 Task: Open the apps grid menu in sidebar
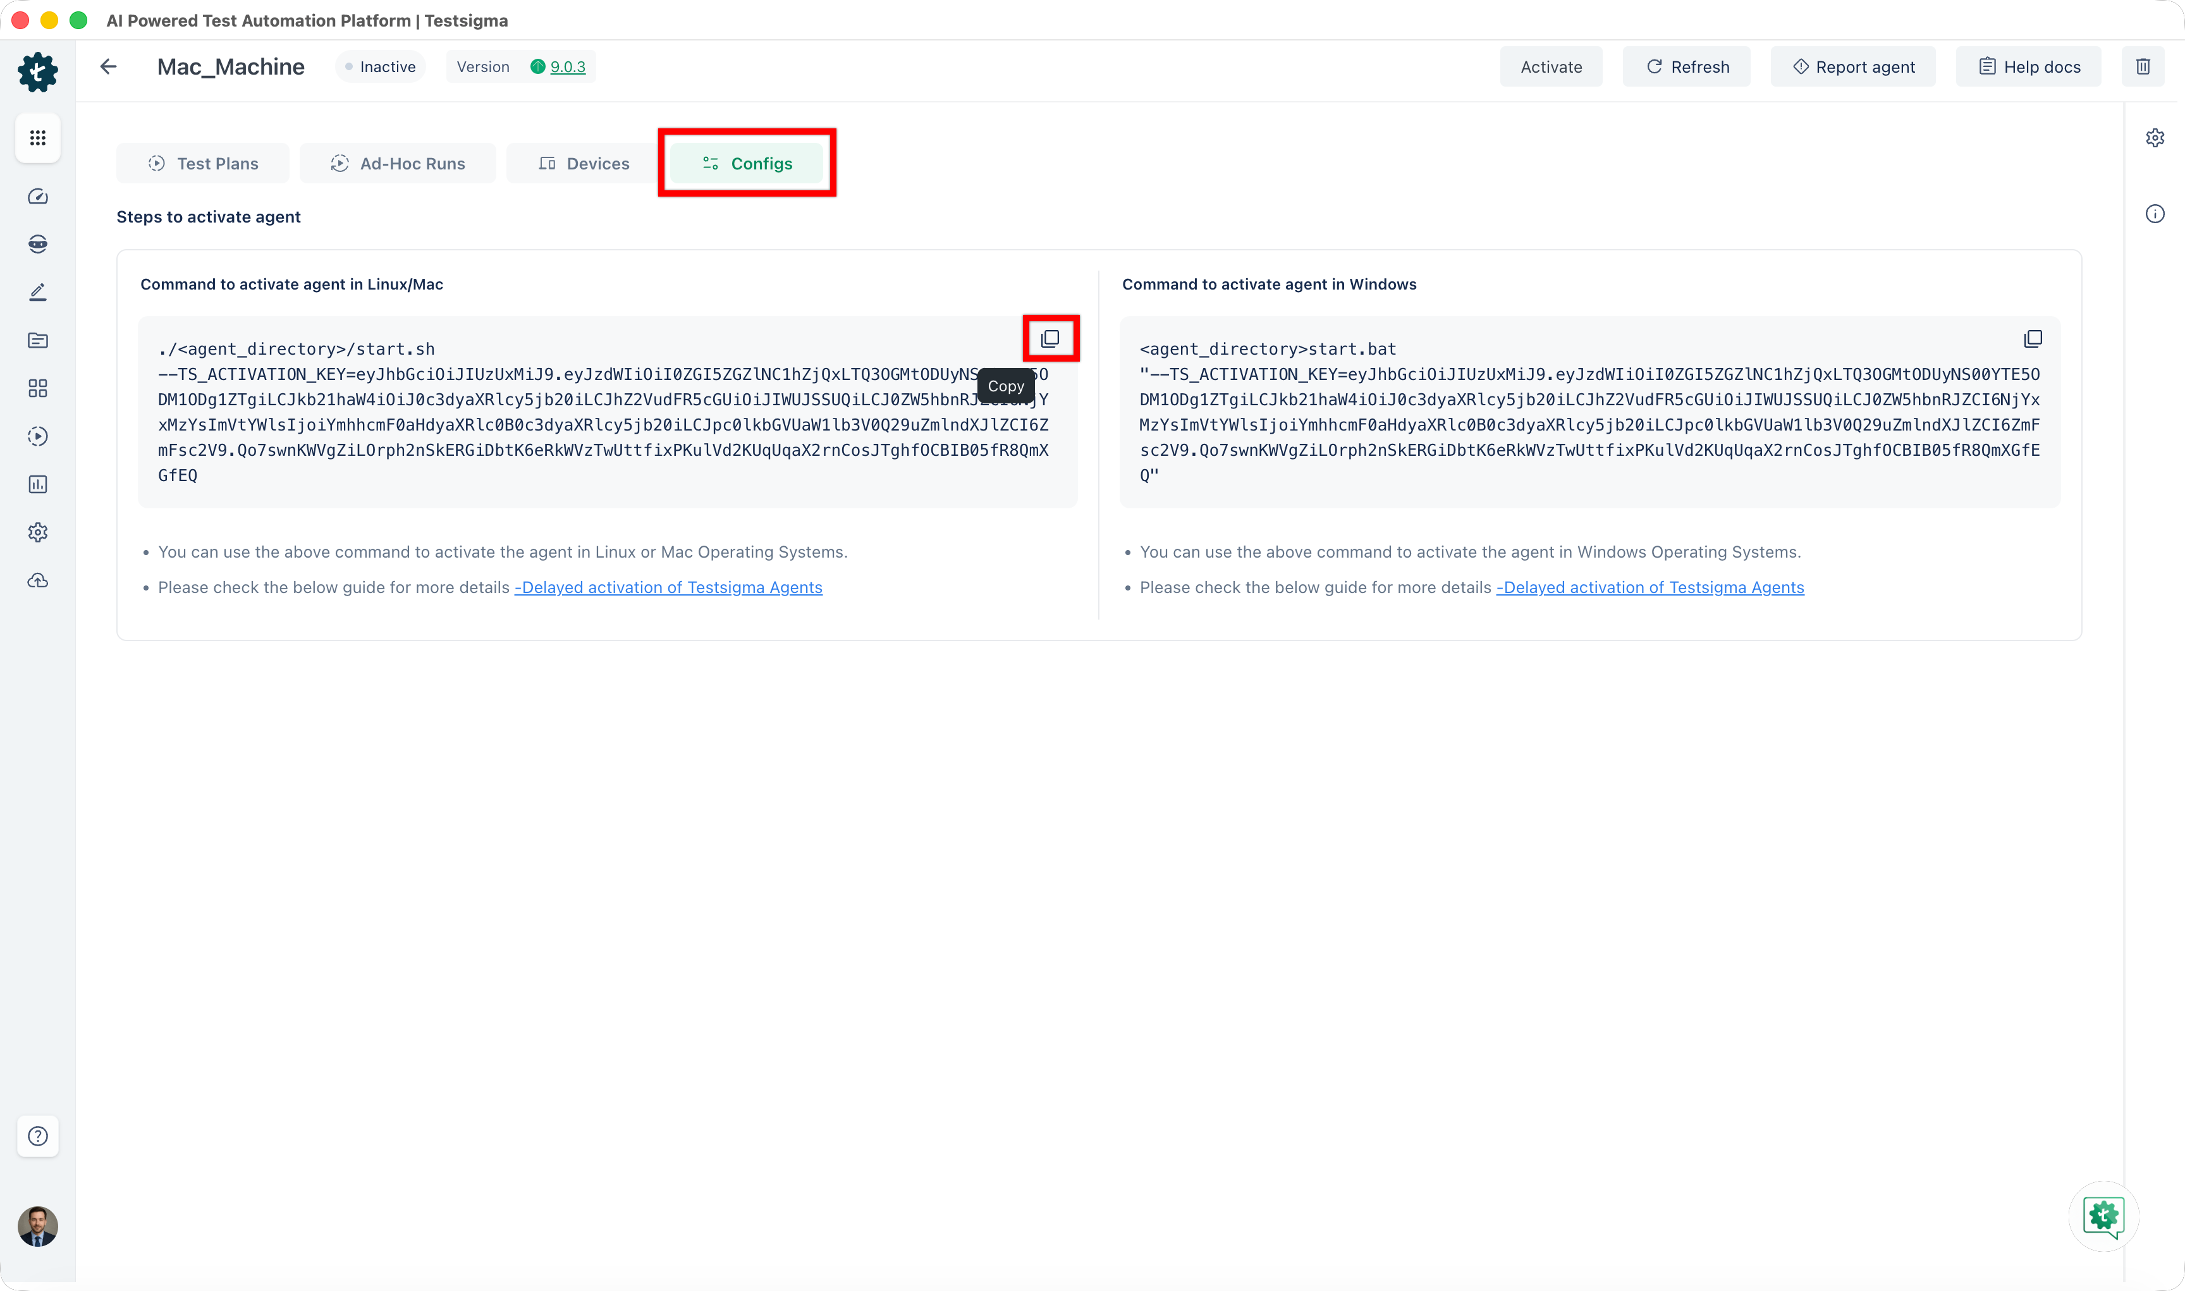pyautogui.click(x=37, y=137)
